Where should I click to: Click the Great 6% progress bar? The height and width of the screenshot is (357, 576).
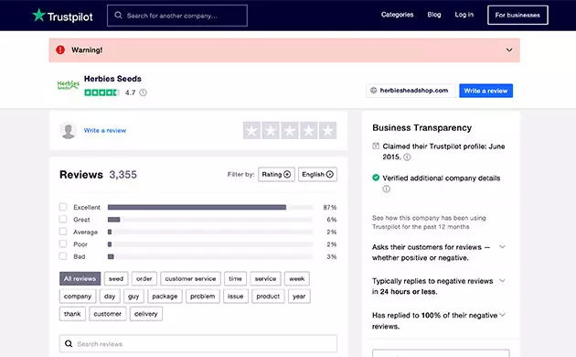(210, 220)
